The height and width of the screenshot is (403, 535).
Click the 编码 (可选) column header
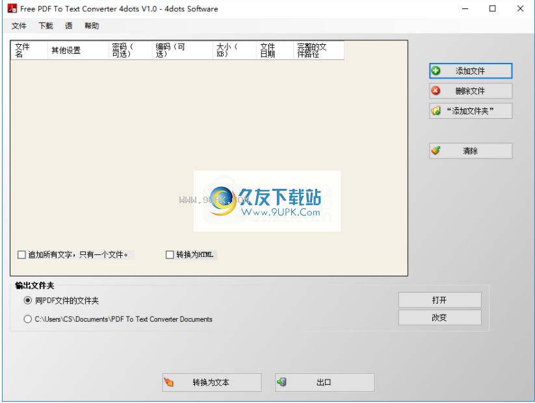click(x=183, y=51)
